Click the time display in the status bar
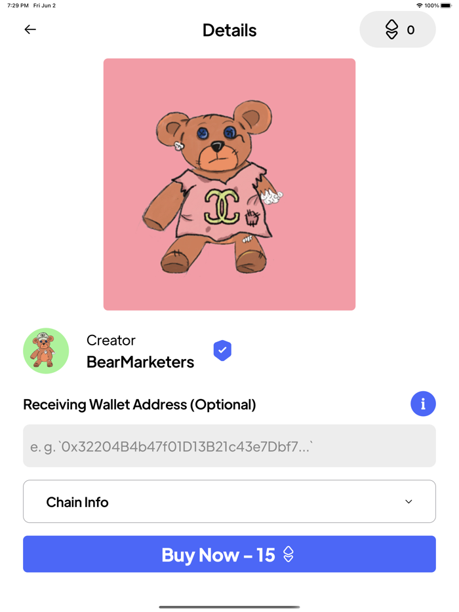 click(x=17, y=5)
